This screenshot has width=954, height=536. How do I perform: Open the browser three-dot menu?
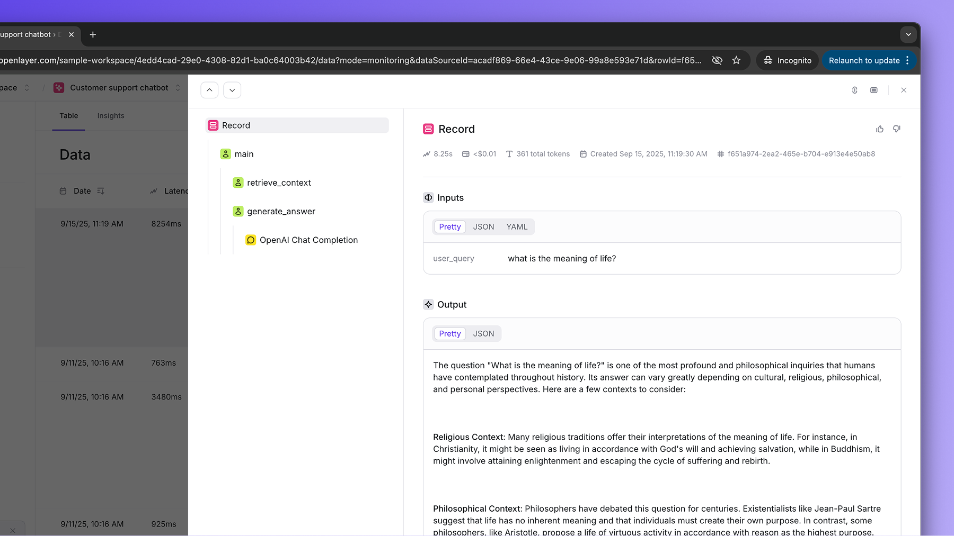pyautogui.click(x=908, y=60)
